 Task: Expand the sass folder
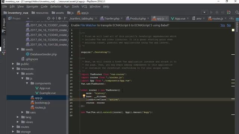tap(22, 112)
